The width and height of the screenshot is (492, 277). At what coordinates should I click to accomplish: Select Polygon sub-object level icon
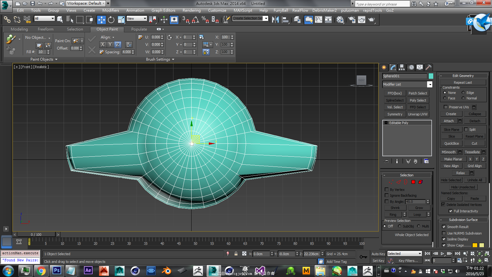413,182
